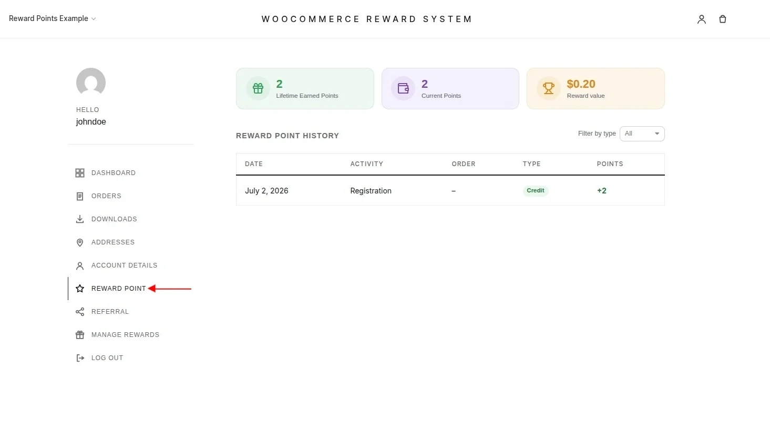Click the Lifetime Earned Points card
Image resolution: width=770 pixels, height=440 pixels.
pos(305,88)
